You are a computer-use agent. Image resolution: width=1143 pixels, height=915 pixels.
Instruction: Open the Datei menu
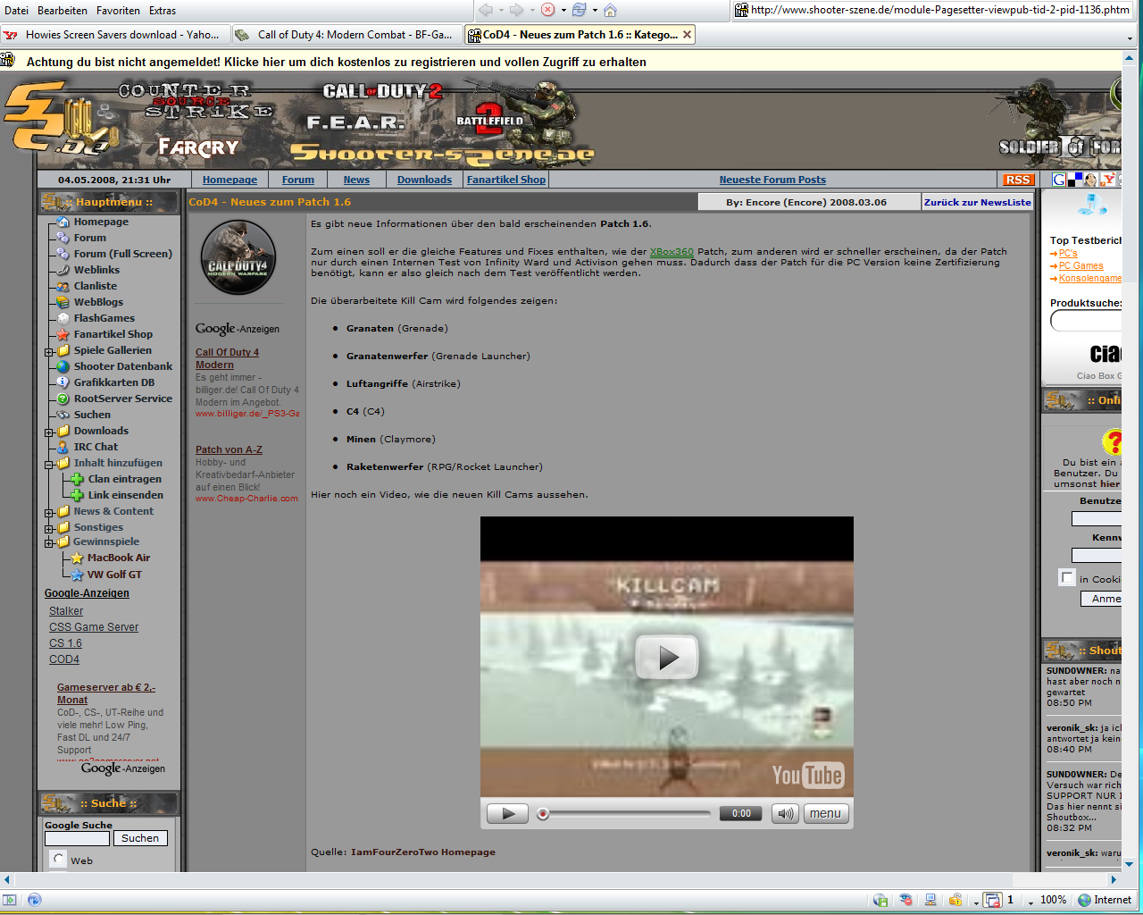(x=16, y=11)
